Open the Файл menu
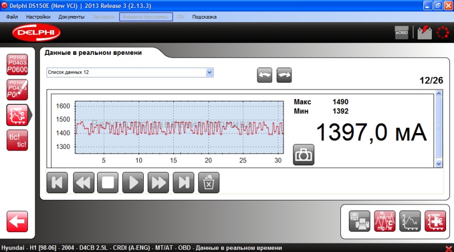Image resolution: width=454 pixels, height=252 pixels. click(x=12, y=17)
